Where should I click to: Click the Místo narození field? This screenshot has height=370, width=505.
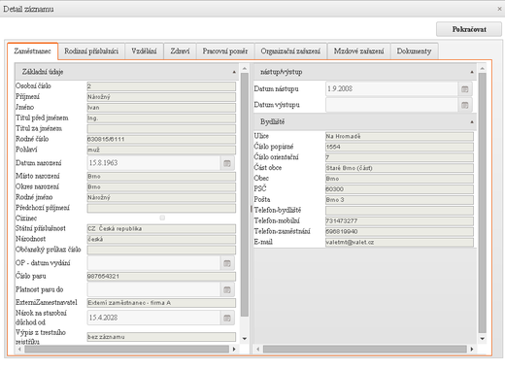click(161, 177)
